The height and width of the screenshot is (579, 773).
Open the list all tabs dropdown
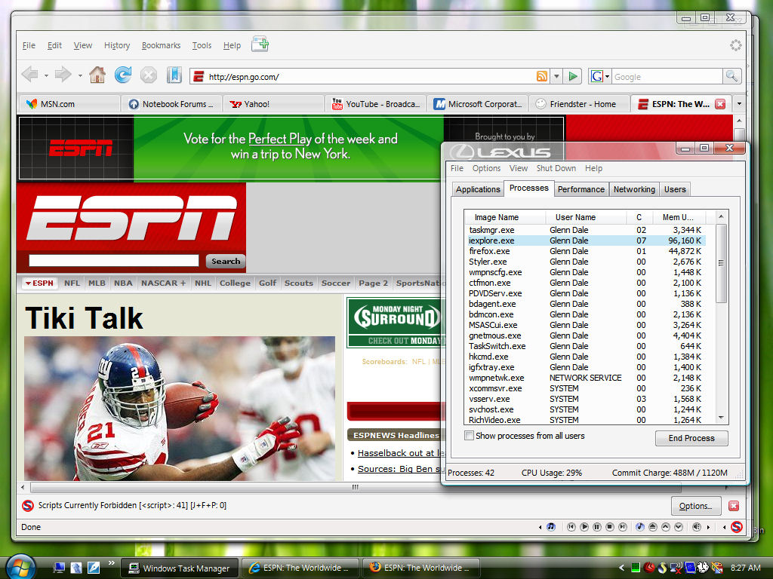(739, 104)
